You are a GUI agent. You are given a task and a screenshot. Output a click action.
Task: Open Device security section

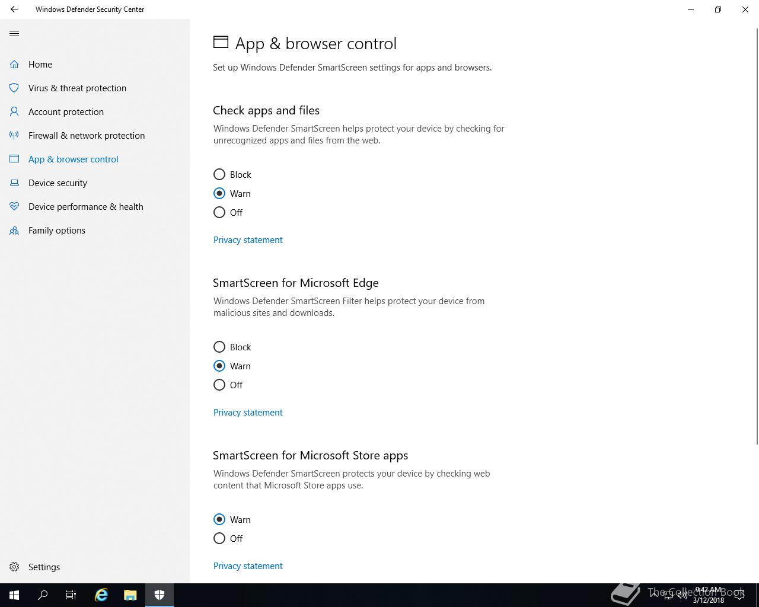point(58,183)
